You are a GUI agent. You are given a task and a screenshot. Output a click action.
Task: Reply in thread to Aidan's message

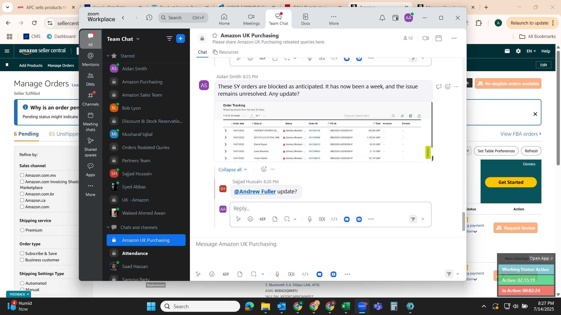coord(439,87)
